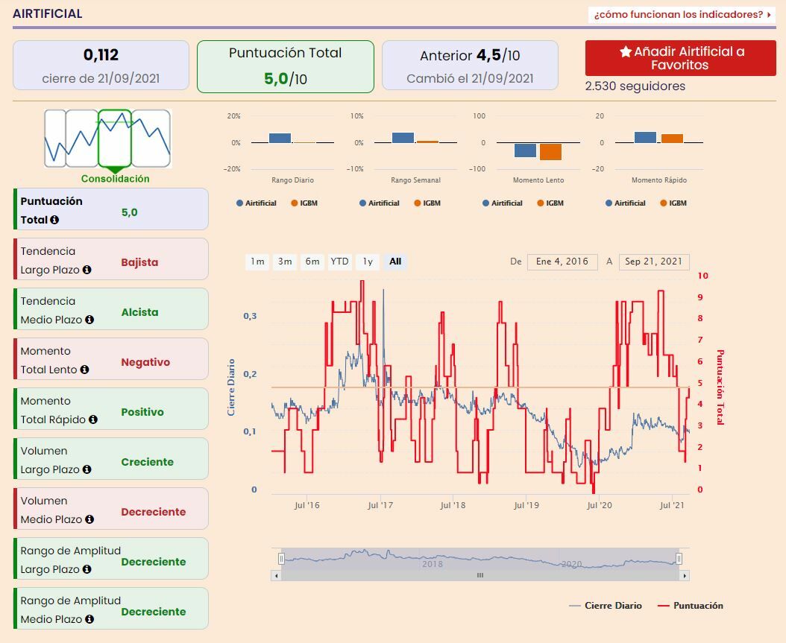Select the All time range

click(x=395, y=262)
